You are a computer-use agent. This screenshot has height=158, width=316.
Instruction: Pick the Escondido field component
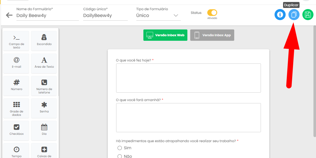tap(44, 41)
